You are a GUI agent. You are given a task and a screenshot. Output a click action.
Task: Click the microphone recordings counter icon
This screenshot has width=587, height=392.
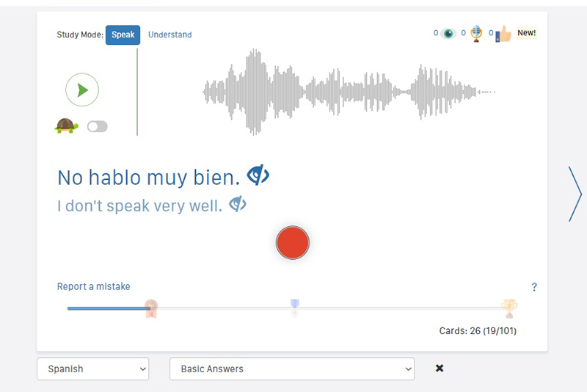tap(476, 34)
